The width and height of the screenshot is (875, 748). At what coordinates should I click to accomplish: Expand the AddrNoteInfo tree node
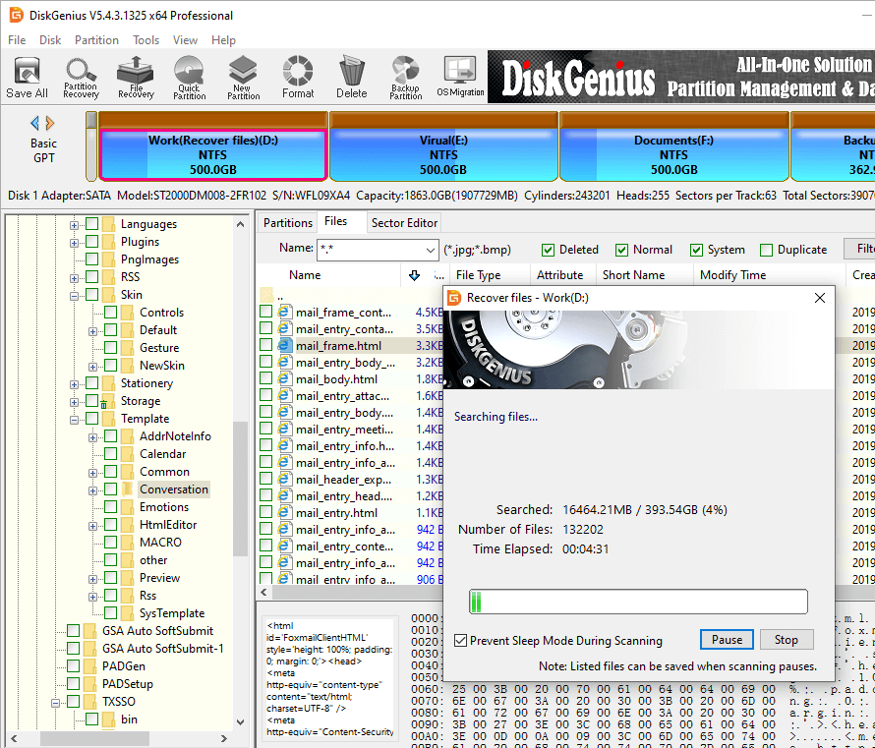click(x=92, y=436)
